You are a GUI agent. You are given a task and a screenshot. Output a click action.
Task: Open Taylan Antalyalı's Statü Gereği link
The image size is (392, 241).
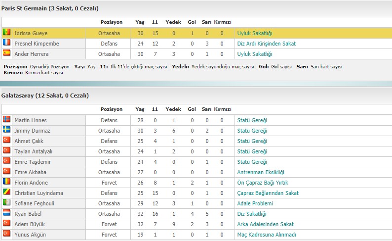[252, 151]
